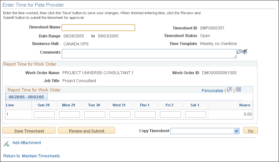This screenshot has height=162, width=279.
Task: Click the 0.00 total hours value
Action: pos(248,114)
